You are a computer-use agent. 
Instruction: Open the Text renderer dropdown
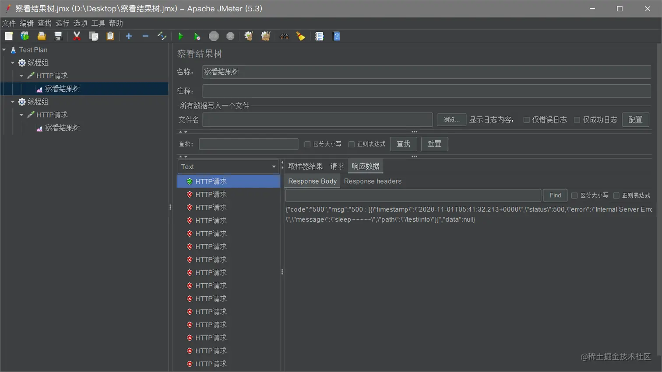pyautogui.click(x=228, y=167)
